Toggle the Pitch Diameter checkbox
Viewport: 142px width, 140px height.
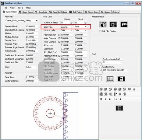click(59, 35)
